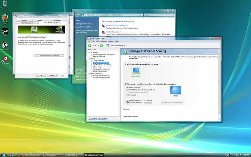Launch Mozilla Firefox from the desktop

click(x=5, y=19)
